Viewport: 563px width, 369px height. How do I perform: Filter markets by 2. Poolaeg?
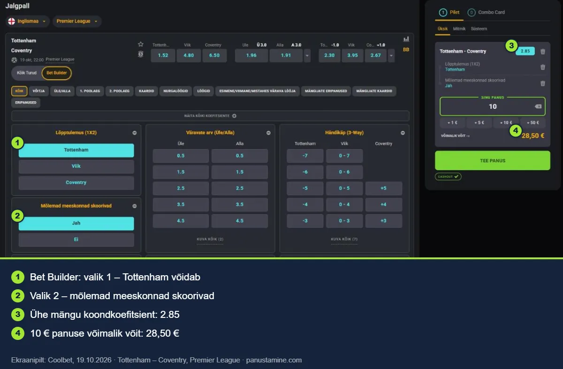point(120,91)
